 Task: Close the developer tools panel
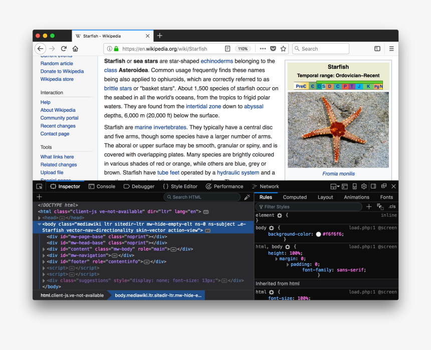(393, 187)
